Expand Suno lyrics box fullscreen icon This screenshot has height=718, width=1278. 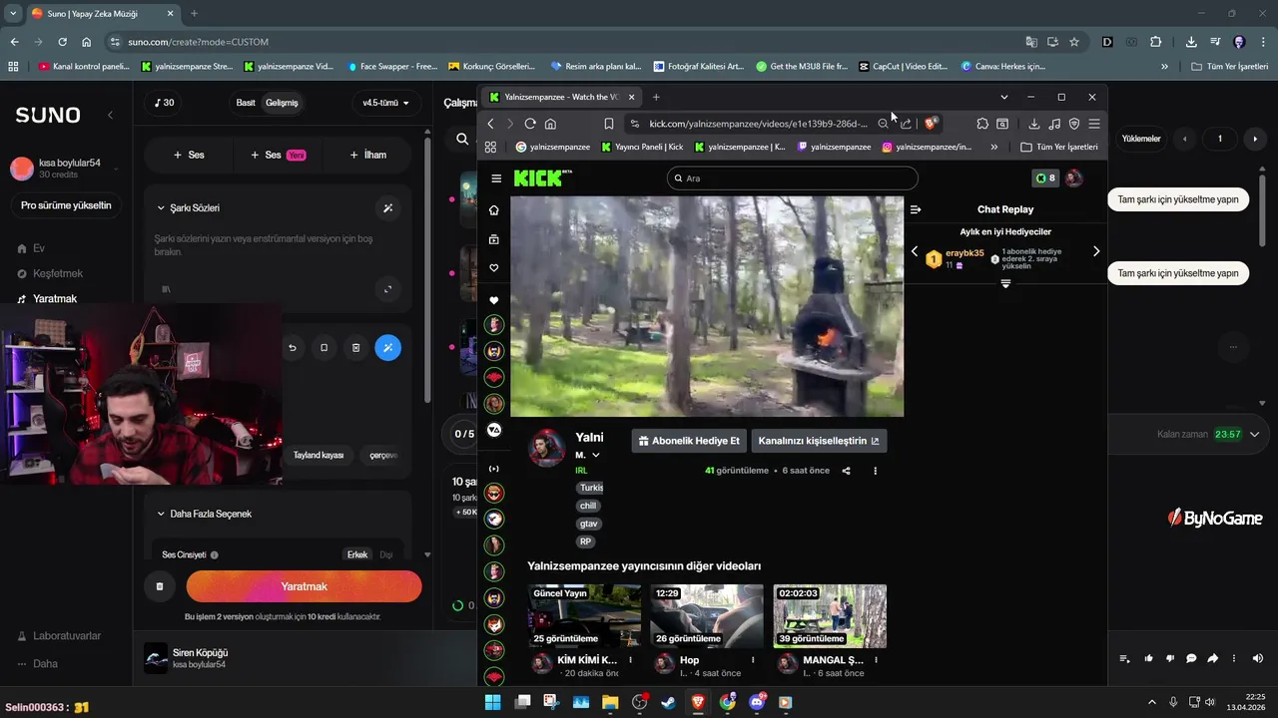point(388,290)
